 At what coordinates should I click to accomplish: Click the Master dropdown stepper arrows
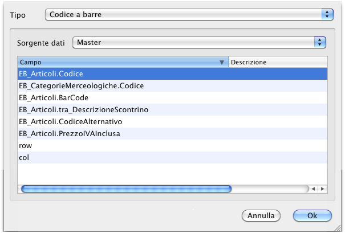pyautogui.click(x=320, y=42)
